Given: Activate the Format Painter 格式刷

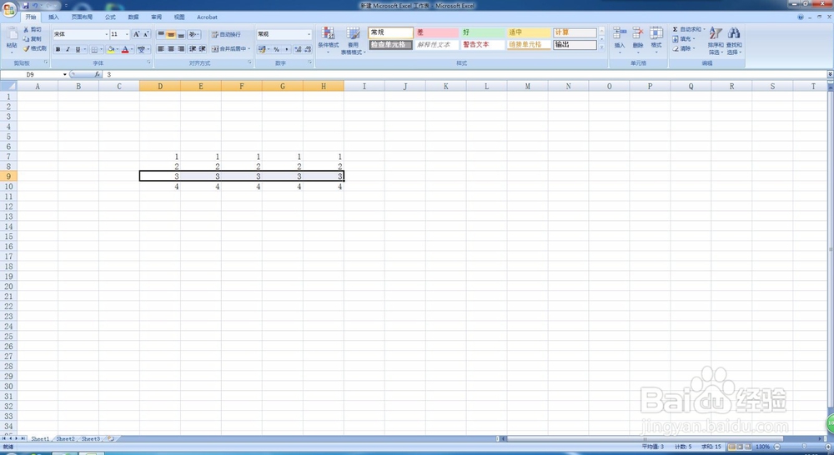Looking at the screenshot, I should pos(34,48).
